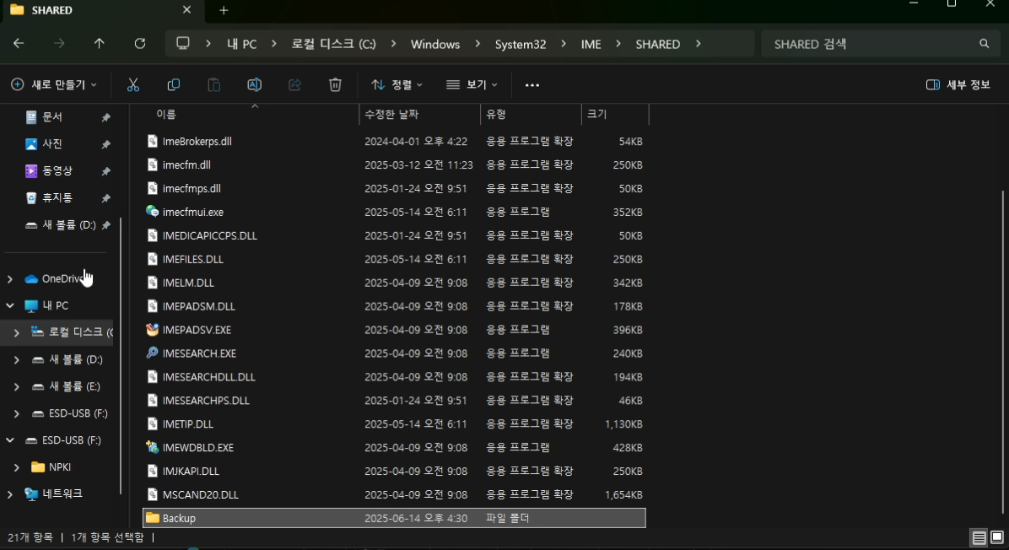Open the 새로 만들기 new item button
This screenshot has width=1009, height=550.
(x=54, y=85)
